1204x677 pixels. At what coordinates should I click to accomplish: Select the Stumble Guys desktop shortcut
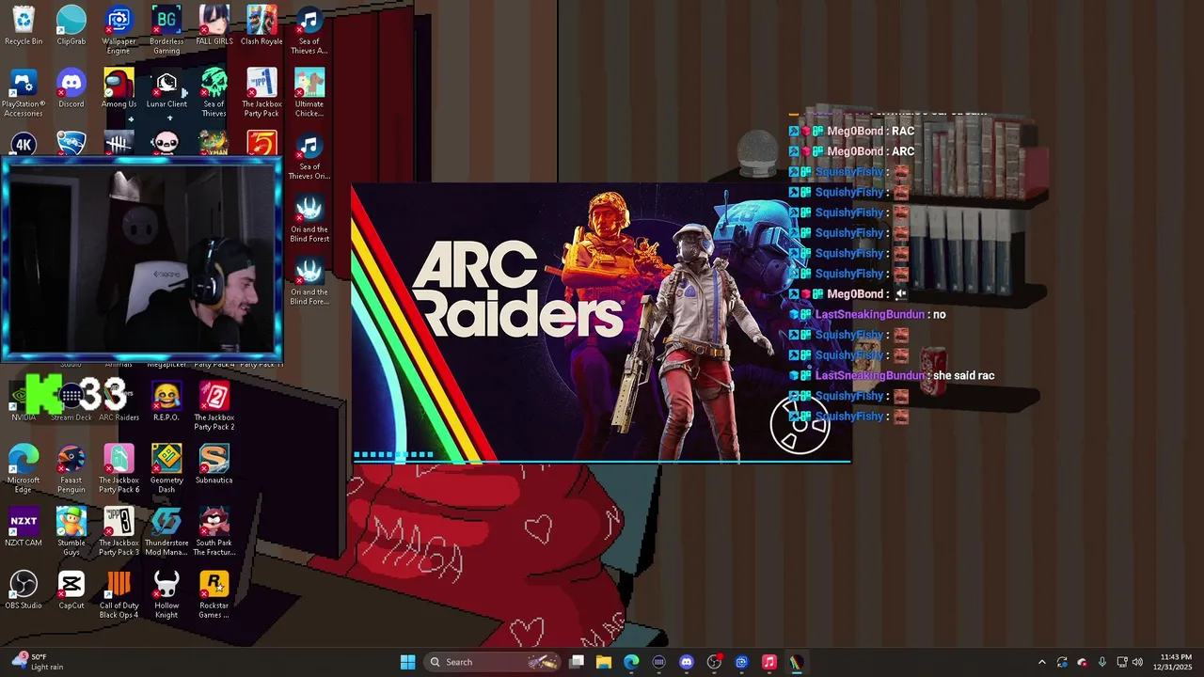[x=71, y=532]
